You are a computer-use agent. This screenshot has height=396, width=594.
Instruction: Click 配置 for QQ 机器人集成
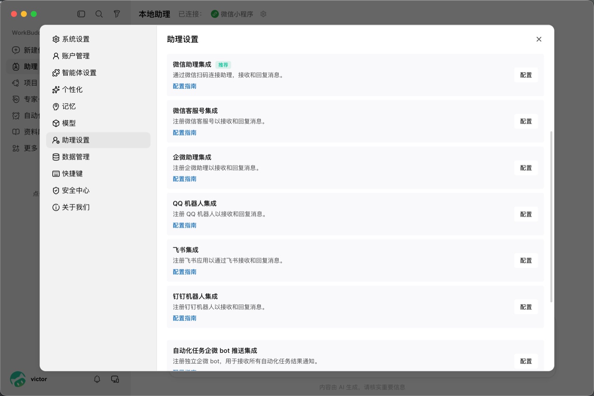point(526,214)
